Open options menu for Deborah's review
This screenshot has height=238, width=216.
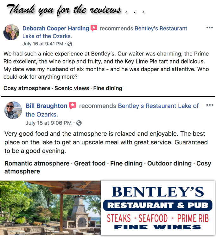pos(210,28)
